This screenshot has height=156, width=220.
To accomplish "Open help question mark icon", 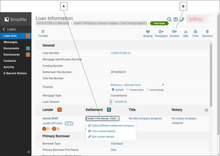I will click(176, 19).
